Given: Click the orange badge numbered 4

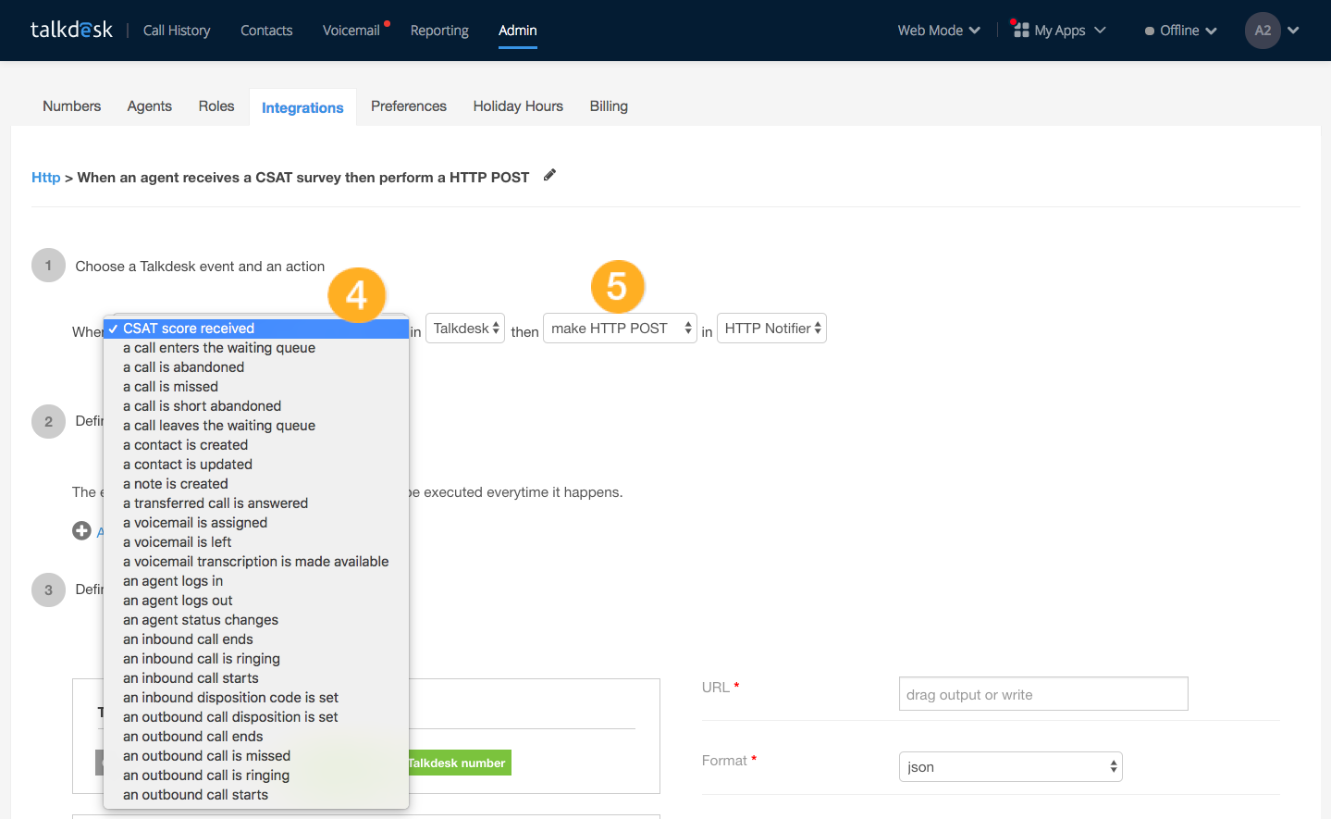Looking at the screenshot, I should [x=357, y=294].
